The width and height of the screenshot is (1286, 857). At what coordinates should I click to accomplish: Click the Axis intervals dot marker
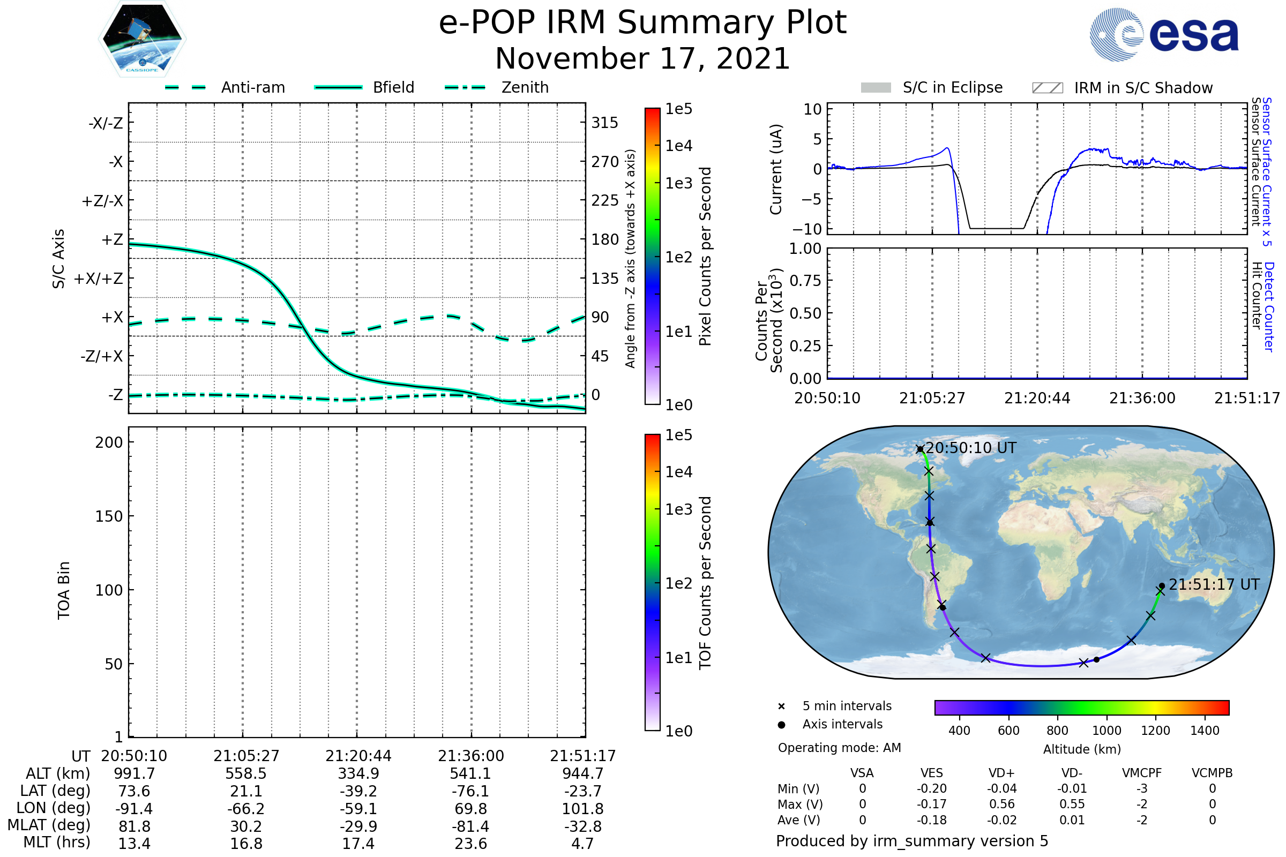tap(781, 725)
